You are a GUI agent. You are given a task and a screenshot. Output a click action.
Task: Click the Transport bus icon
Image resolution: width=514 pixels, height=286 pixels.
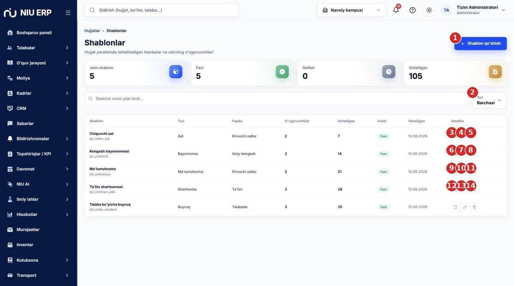10,275
